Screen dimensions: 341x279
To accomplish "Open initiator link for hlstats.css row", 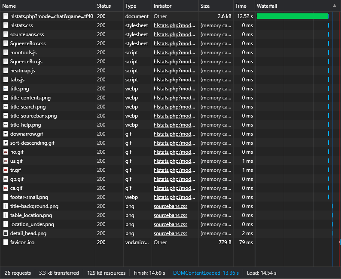I will (174, 25).
